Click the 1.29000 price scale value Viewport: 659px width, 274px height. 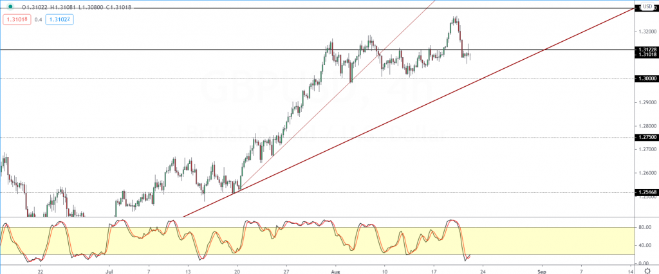pyautogui.click(x=647, y=102)
